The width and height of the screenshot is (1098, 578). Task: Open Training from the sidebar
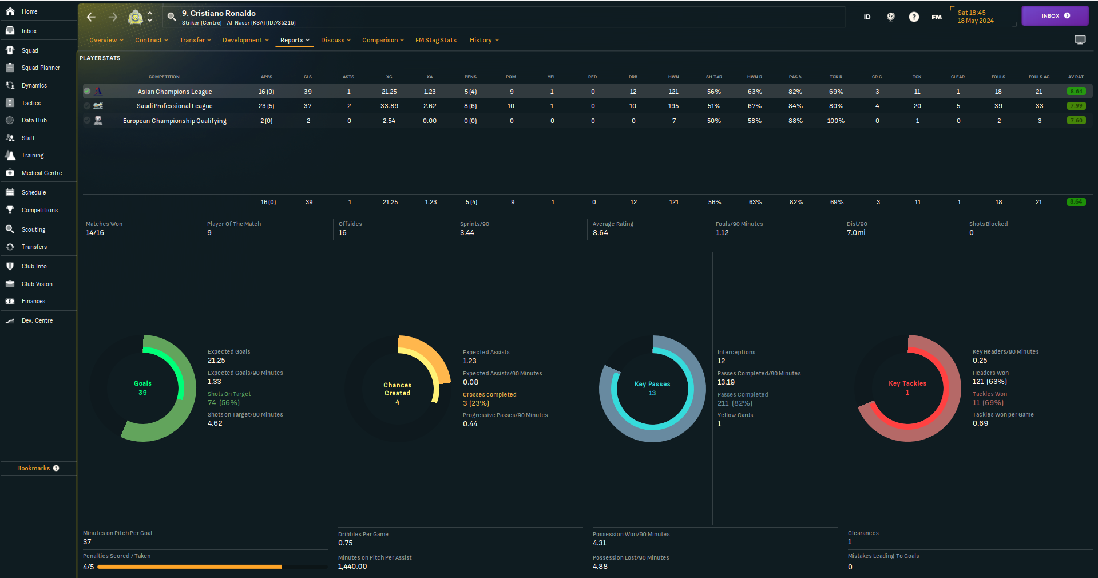(x=33, y=155)
